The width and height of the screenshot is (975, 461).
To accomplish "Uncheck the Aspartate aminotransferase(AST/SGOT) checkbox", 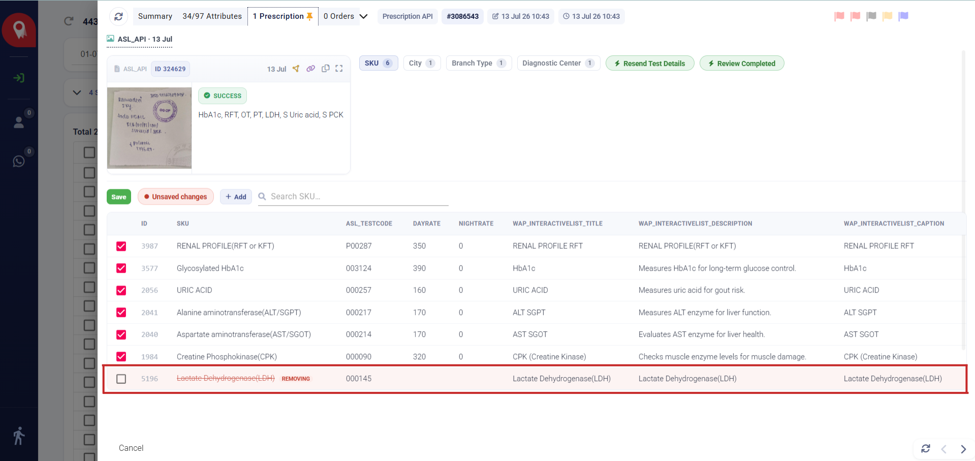I will coord(121,335).
